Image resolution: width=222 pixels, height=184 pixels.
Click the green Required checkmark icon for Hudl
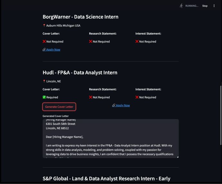pyautogui.click(x=44, y=97)
